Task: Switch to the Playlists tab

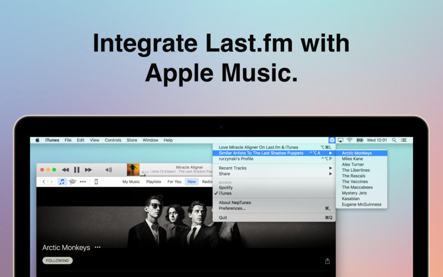Action: (153, 182)
